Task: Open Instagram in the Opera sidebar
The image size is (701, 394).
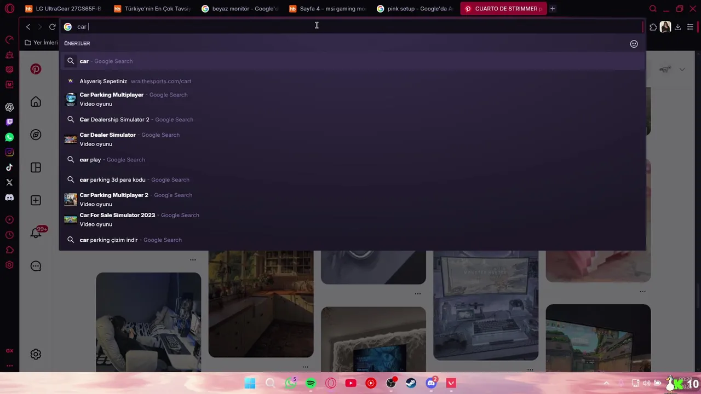Action: [9, 152]
